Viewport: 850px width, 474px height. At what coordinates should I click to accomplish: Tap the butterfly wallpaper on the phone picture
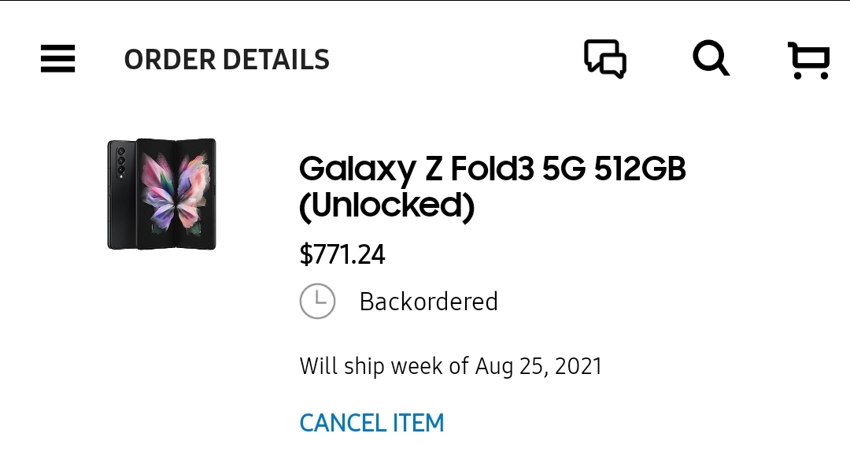coord(176,194)
